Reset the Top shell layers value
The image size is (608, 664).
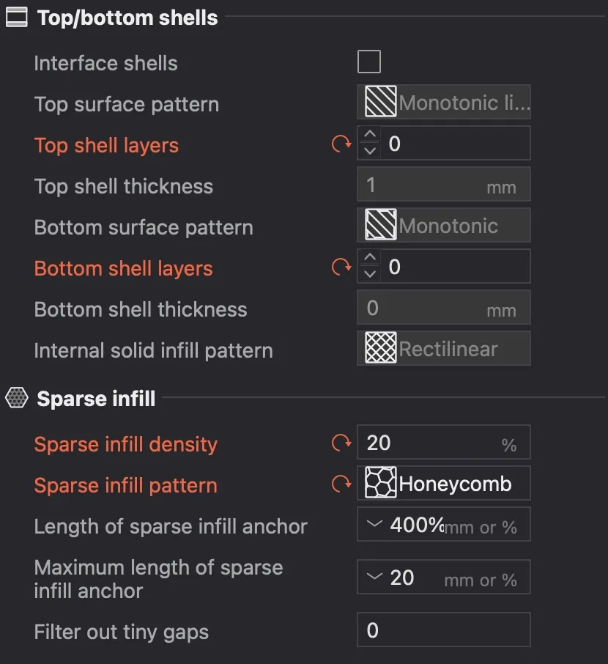pyautogui.click(x=341, y=144)
